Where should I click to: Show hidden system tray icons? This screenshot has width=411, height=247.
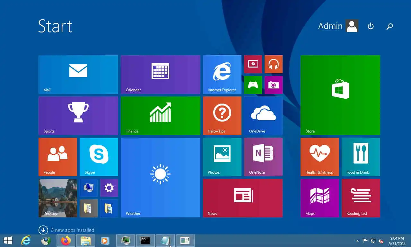coord(358,241)
